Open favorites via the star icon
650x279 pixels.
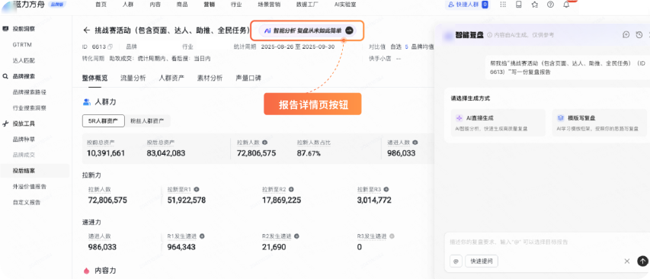535,5
